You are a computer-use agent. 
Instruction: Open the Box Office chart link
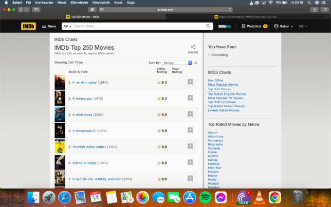coord(215,80)
